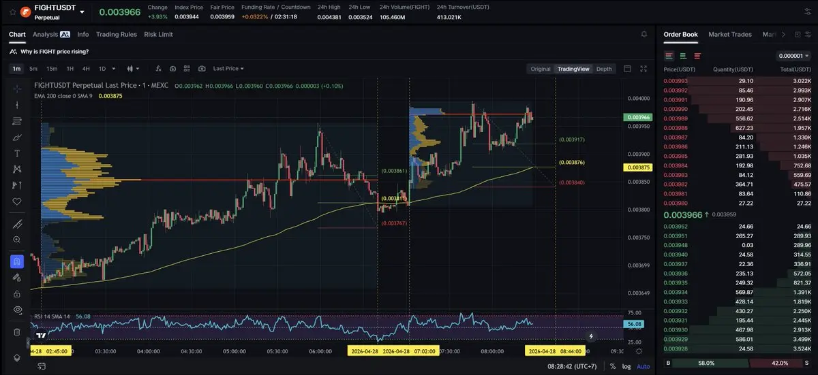This screenshot has height=375, width=818.
Task: Open the Trading Rules tab
Action: pyautogui.click(x=117, y=34)
